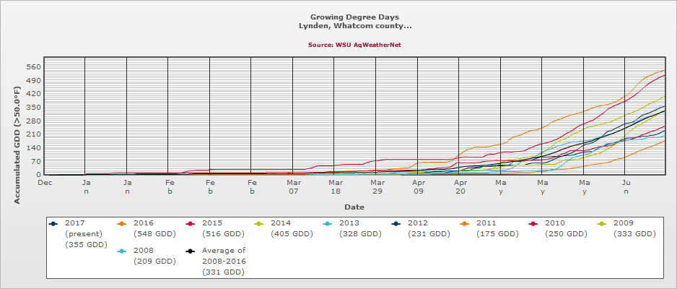Click the Apr 20 x-axis label
The image size is (677, 289).
click(460, 187)
